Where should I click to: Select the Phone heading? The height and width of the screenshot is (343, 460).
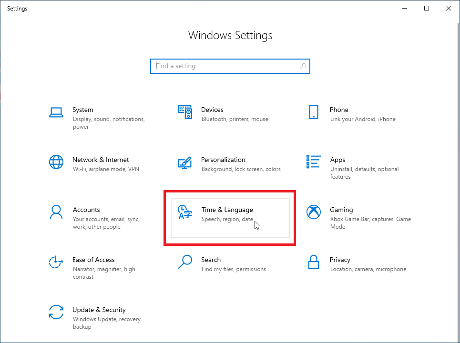point(339,110)
